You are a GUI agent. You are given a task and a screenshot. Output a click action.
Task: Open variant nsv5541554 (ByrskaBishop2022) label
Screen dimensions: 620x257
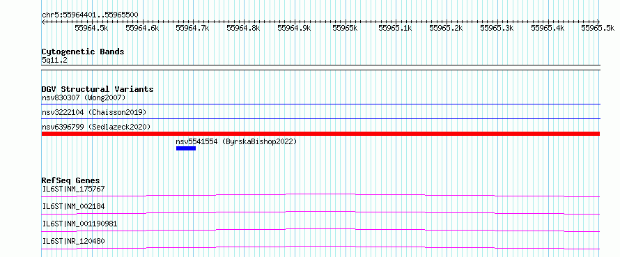click(x=236, y=141)
